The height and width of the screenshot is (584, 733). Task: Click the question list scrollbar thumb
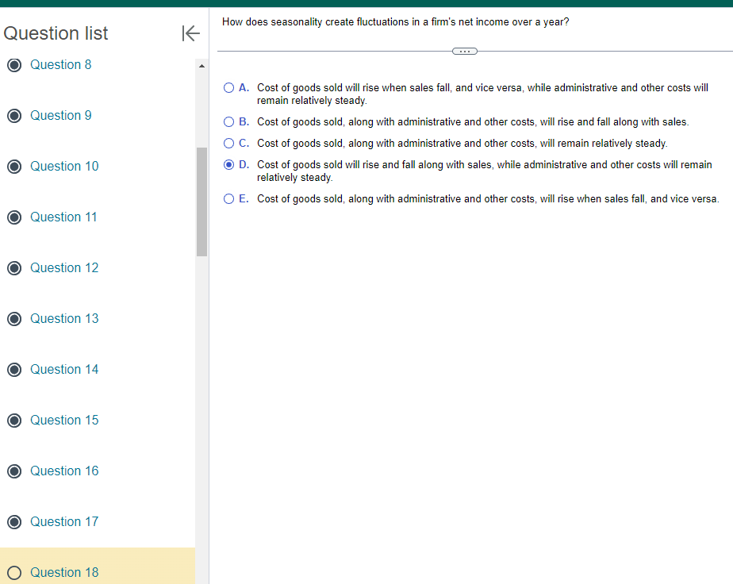pyautogui.click(x=202, y=202)
